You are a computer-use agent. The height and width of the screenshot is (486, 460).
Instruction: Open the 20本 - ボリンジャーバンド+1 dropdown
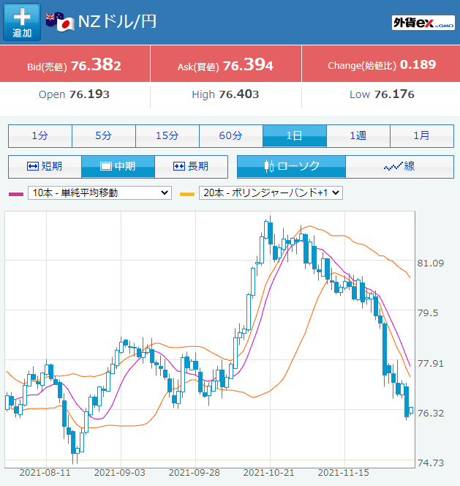click(x=271, y=192)
